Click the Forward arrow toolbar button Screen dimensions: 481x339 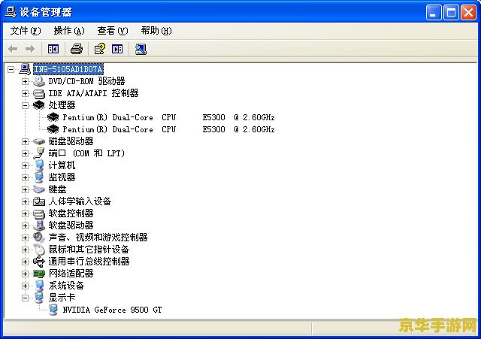pos(30,49)
